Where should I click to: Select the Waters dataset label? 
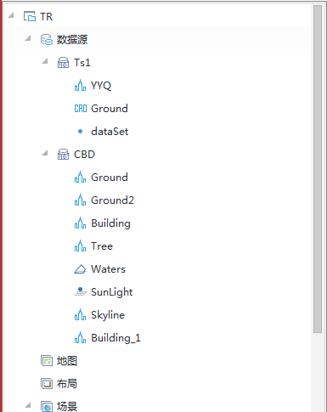(108, 269)
